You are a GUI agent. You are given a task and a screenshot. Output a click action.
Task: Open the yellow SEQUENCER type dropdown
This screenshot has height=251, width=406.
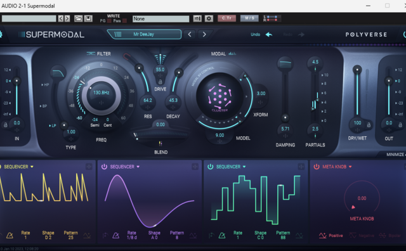pos(18,167)
